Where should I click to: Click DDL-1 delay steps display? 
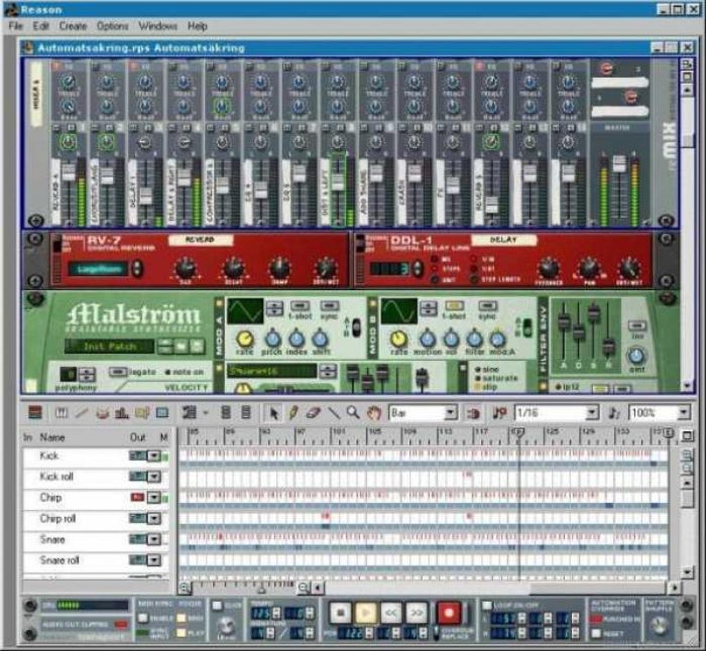390,268
